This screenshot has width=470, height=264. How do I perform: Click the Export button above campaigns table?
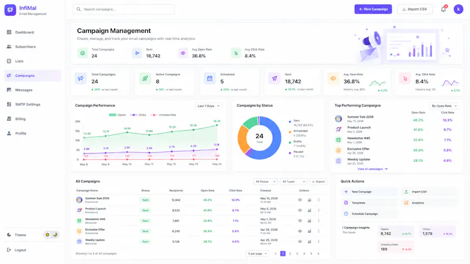[x=318, y=181]
